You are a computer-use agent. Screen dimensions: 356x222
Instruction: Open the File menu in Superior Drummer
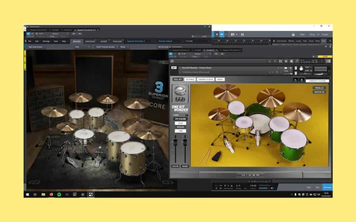(x=30, y=41)
